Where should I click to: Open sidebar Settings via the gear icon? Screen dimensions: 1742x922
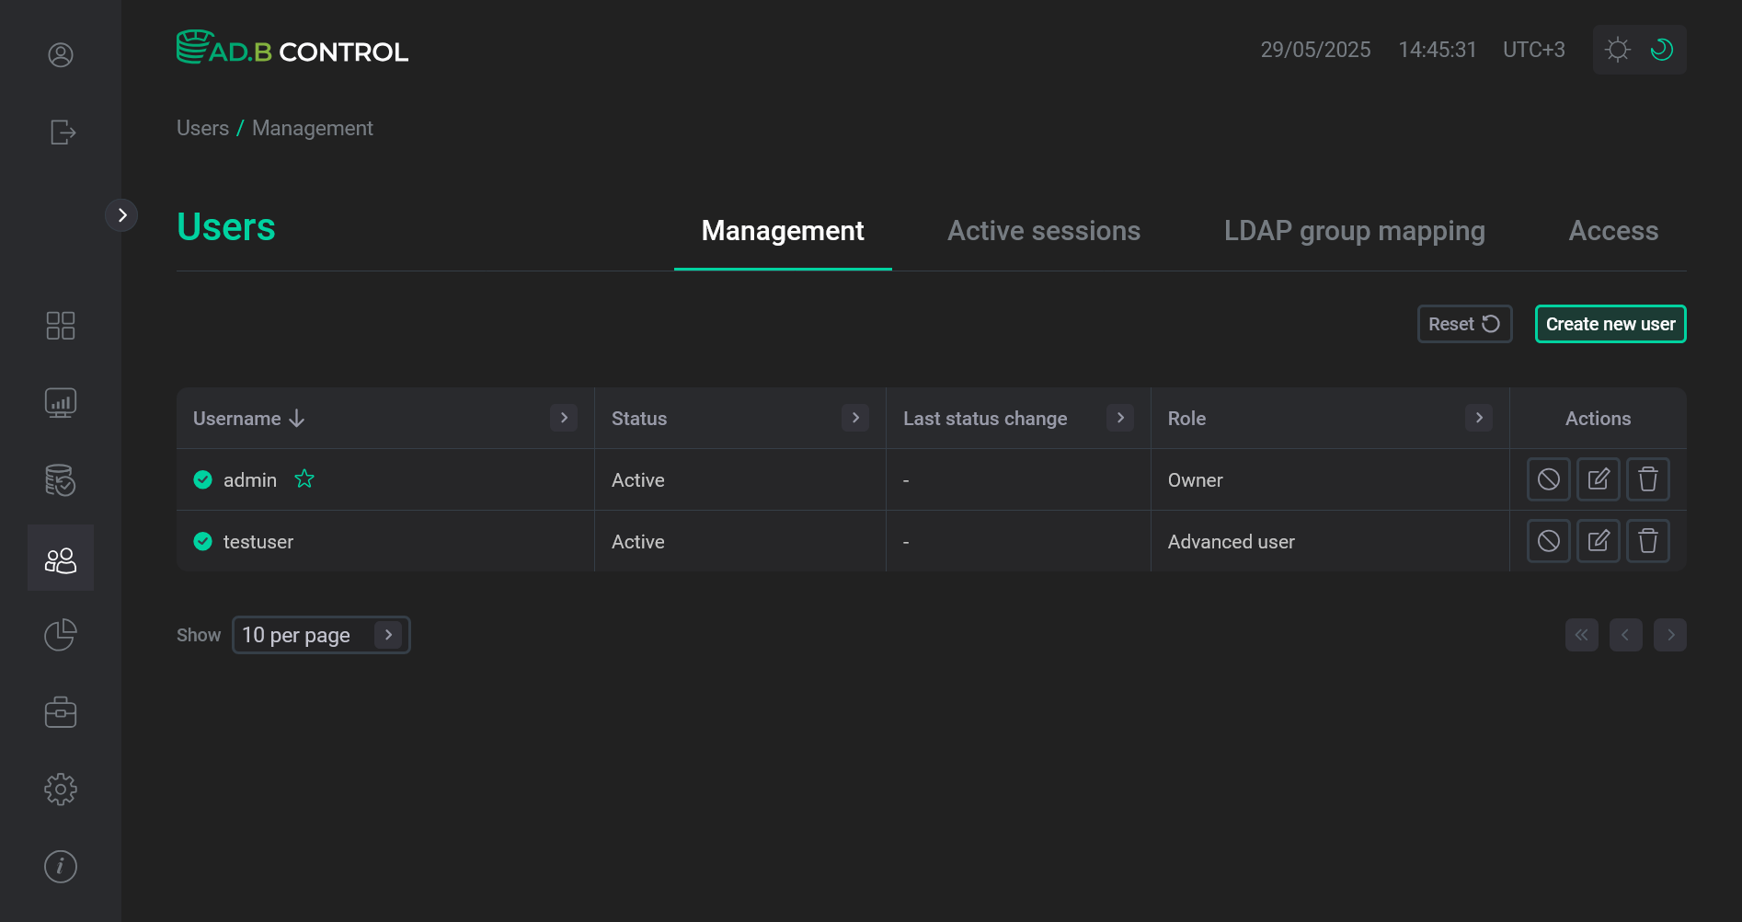tap(60, 789)
